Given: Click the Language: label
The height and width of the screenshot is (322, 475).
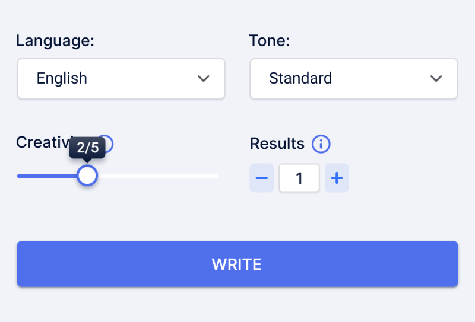Looking at the screenshot, I should click(x=55, y=40).
